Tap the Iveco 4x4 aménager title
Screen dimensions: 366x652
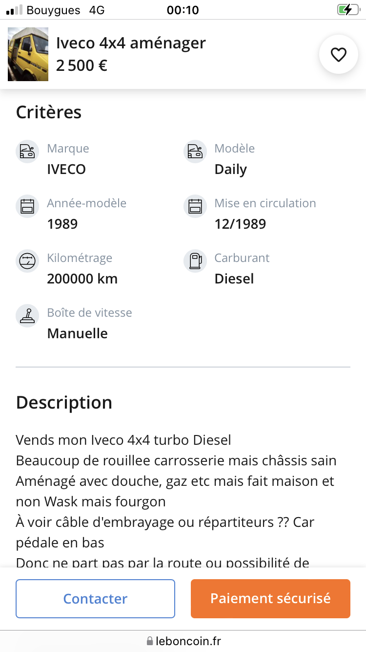pyautogui.click(x=131, y=43)
